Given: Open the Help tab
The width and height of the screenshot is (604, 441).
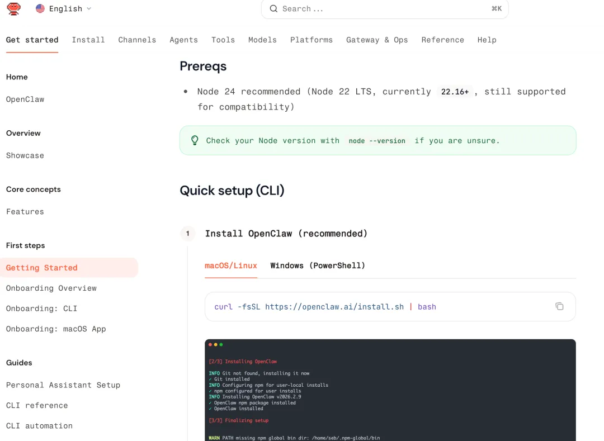Looking at the screenshot, I should [487, 40].
